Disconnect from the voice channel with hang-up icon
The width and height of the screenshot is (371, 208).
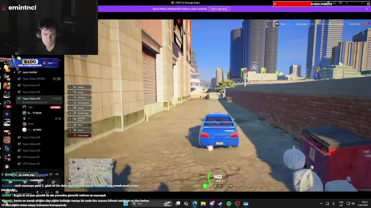click(x=57, y=174)
